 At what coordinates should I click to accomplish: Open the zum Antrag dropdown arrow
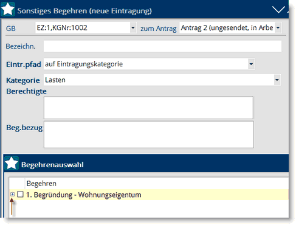278,27
